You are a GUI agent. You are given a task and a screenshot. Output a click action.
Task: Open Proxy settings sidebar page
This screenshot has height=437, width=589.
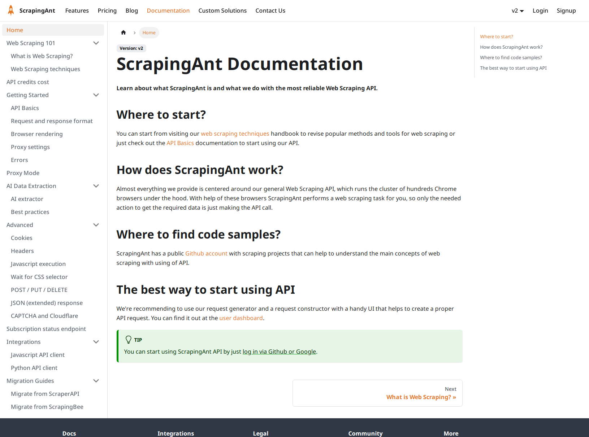coord(30,147)
